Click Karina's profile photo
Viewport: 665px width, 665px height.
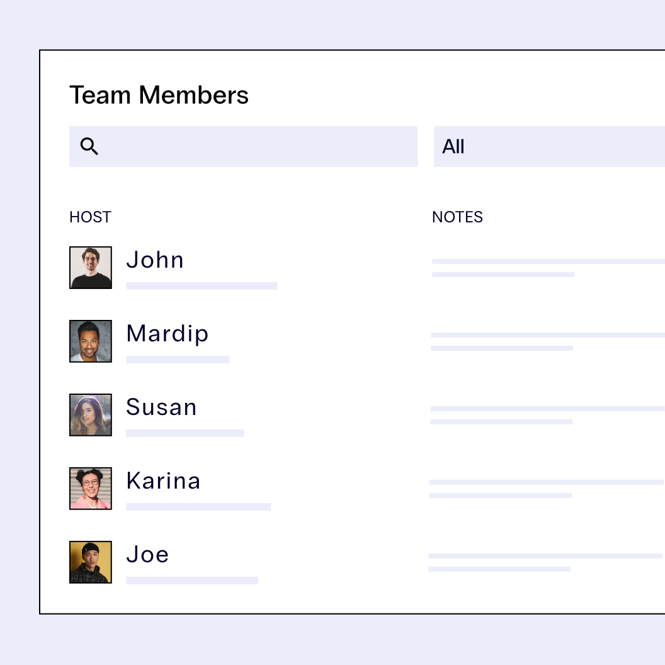click(91, 489)
